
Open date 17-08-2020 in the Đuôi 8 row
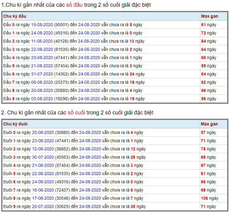click(x=43, y=198)
